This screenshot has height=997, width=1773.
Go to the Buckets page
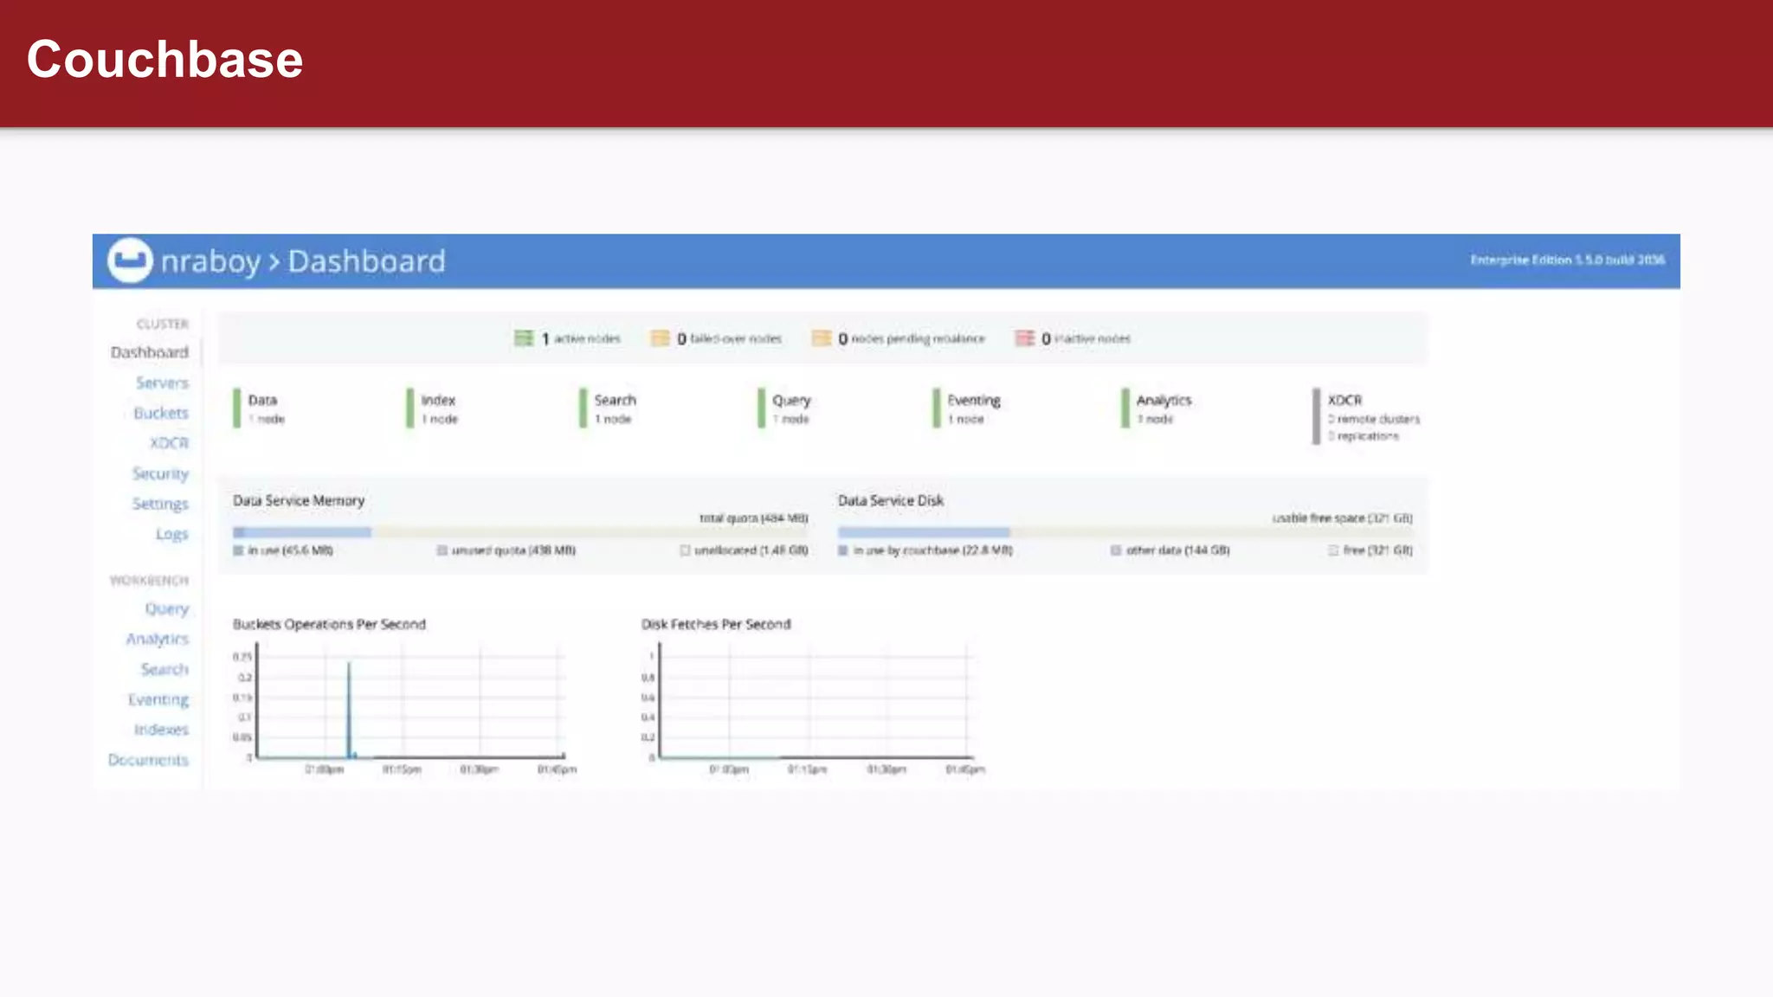coord(160,413)
